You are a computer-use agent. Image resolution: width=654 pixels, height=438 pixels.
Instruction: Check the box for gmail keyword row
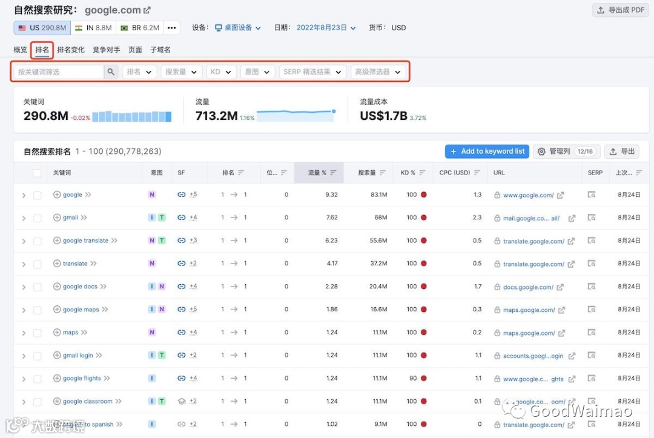[37, 218]
